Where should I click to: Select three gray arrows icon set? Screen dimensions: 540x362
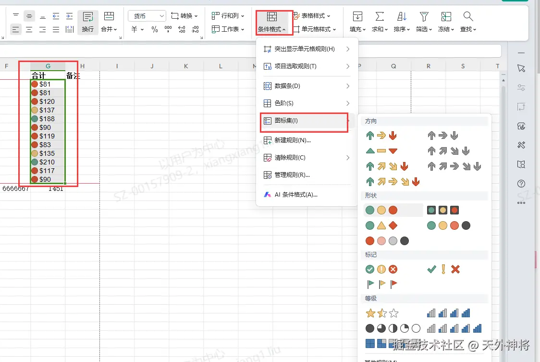tap(443, 136)
